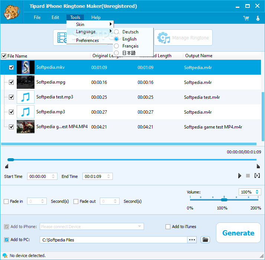
Task: Click the playback position slider handle
Action: click(11, 160)
